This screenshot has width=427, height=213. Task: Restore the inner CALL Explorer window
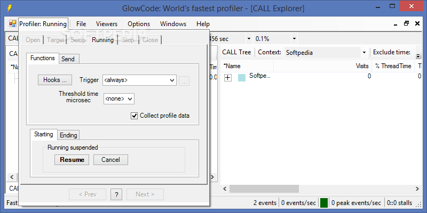click(x=406, y=23)
